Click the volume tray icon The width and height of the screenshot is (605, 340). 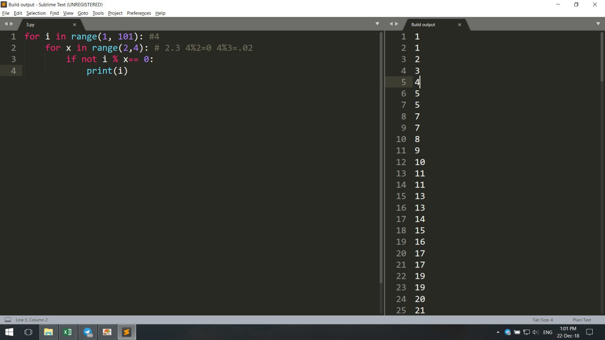click(536, 332)
